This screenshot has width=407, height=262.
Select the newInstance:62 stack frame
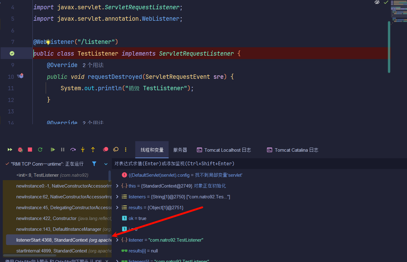click(57, 197)
